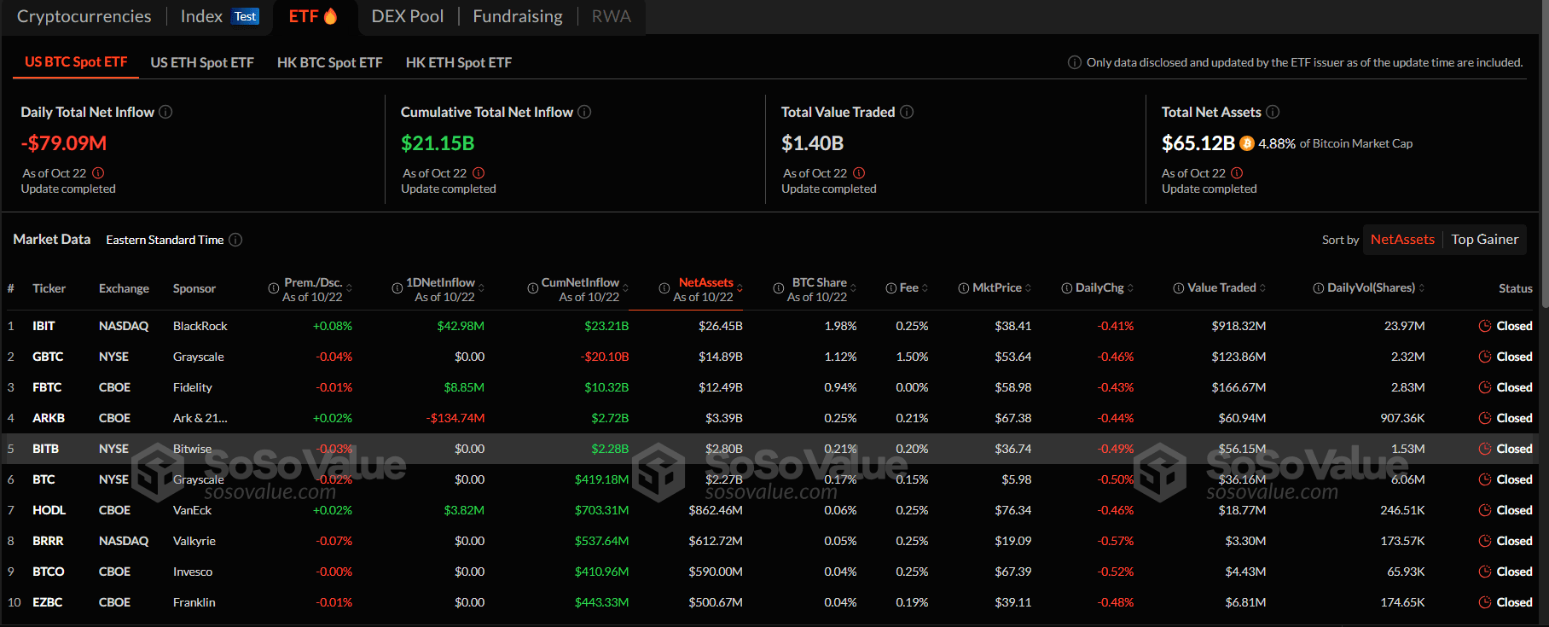Click the Closed status in EZBC row

[x=1514, y=602]
